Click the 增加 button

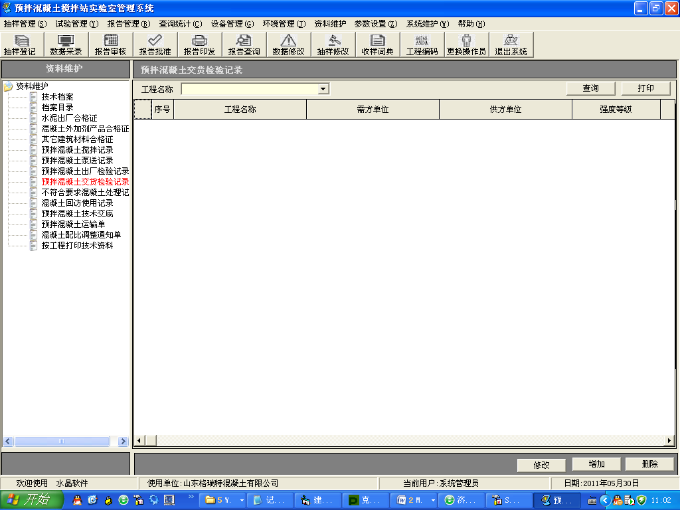click(x=596, y=465)
